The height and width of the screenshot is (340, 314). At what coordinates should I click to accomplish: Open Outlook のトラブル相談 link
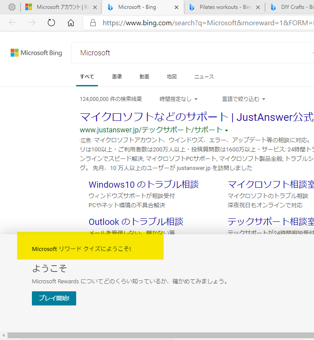[x=136, y=222]
